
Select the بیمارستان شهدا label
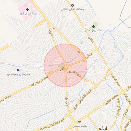(x=28, y=14)
